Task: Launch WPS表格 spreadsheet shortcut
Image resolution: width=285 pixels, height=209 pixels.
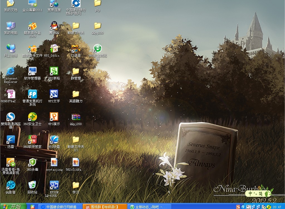Action: (x=54, y=73)
